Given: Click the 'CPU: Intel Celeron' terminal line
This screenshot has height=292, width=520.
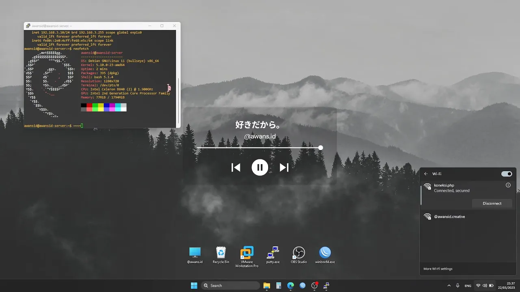Looking at the screenshot, I should pyautogui.click(x=117, y=89).
